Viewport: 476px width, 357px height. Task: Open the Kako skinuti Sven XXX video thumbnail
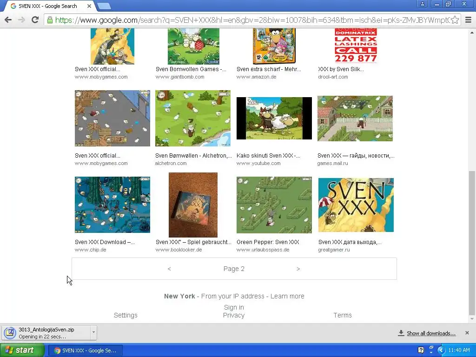coord(274,119)
